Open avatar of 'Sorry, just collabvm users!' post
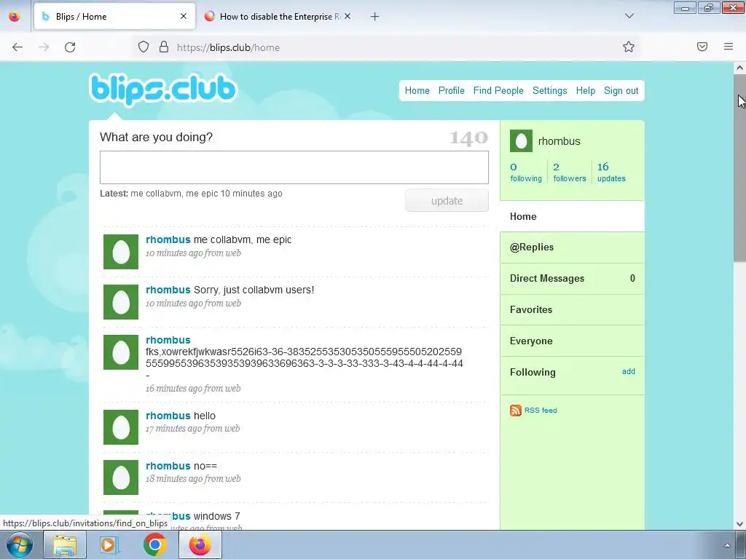This screenshot has width=746, height=559. coord(121,302)
